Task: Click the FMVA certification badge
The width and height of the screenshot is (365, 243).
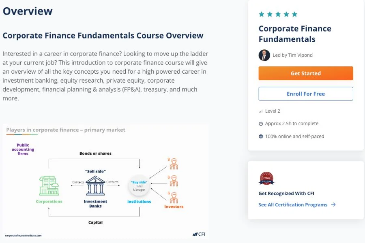Action: point(266,178)
